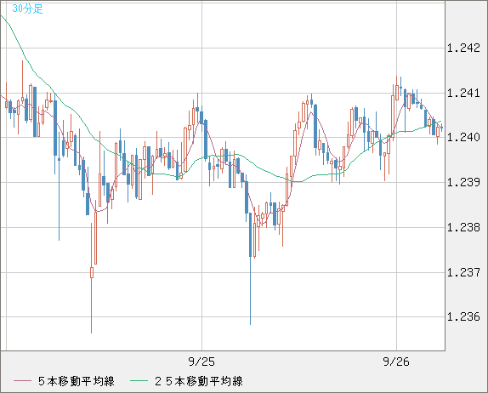Click the green legend line for 25本移動平均線
The width and height of the screenshot is (488, 393).
(139, 381)
